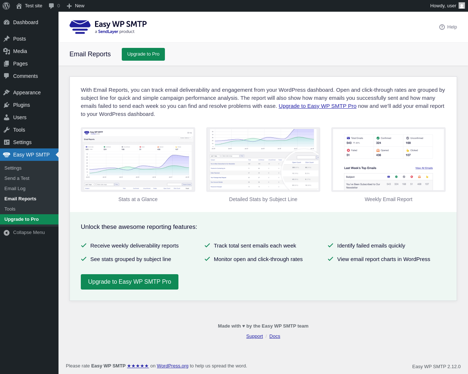
Task: Click Upgrade to Easy WP SMTP Pro button
Action: [129, 282]
